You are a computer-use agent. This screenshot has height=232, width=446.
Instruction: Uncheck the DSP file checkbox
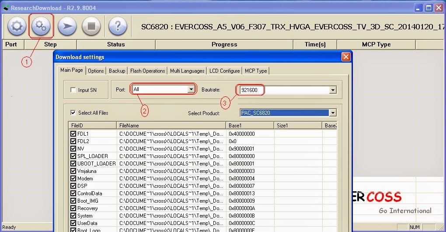[73, 186]
